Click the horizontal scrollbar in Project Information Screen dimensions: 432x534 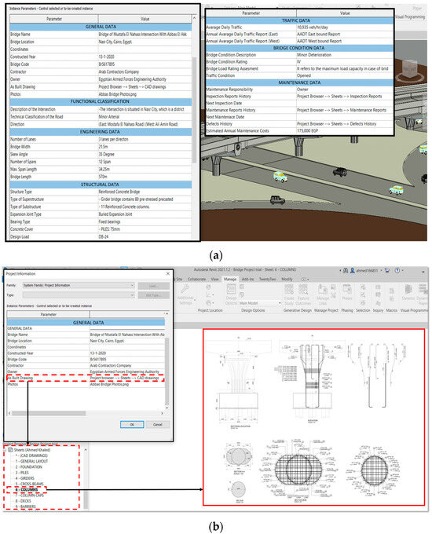click(49, 413)
